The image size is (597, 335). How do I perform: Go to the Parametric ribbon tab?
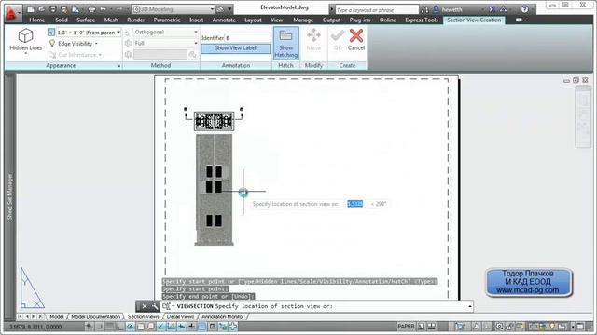coord(167,20)
